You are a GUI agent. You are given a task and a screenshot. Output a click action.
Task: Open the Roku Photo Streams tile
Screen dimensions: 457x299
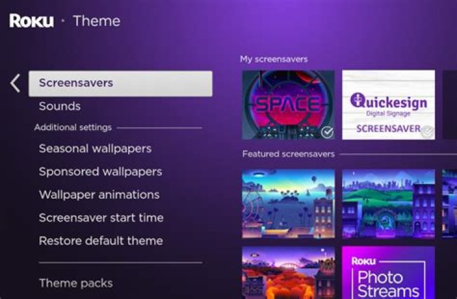(x=388, y=273)
